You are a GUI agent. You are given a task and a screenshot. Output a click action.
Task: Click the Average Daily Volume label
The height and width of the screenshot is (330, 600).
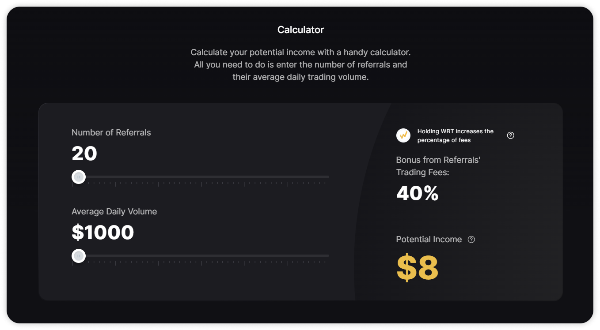click(x=114, y=211)
